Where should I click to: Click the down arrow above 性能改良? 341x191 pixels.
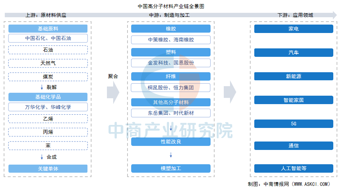[x=171, y=128]
